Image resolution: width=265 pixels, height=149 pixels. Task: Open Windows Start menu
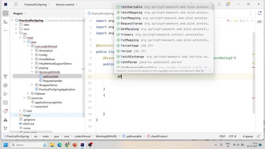click(x=5, y=145)
